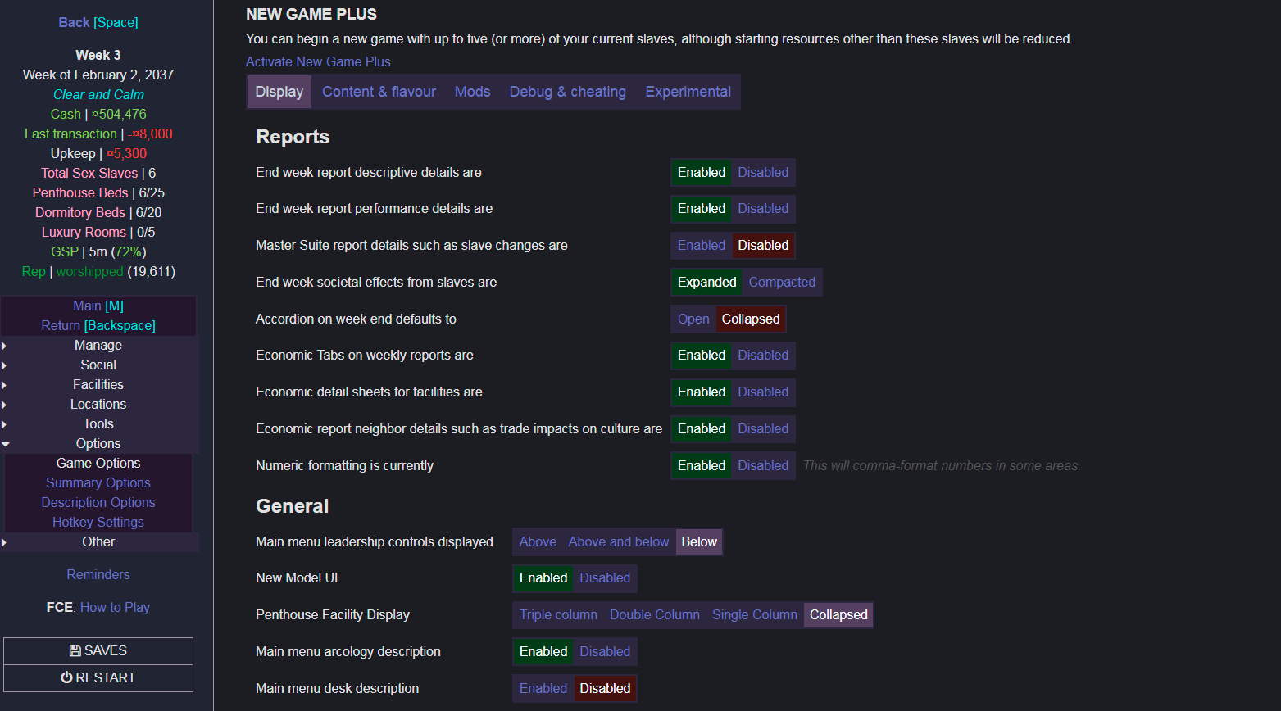
Task: Expand the Facilities sidebar section
Action: (x=98, y=385)
